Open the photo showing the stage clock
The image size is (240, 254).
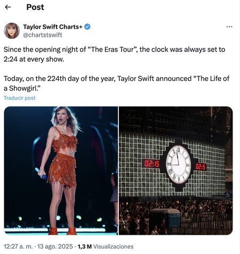[175, 170]
